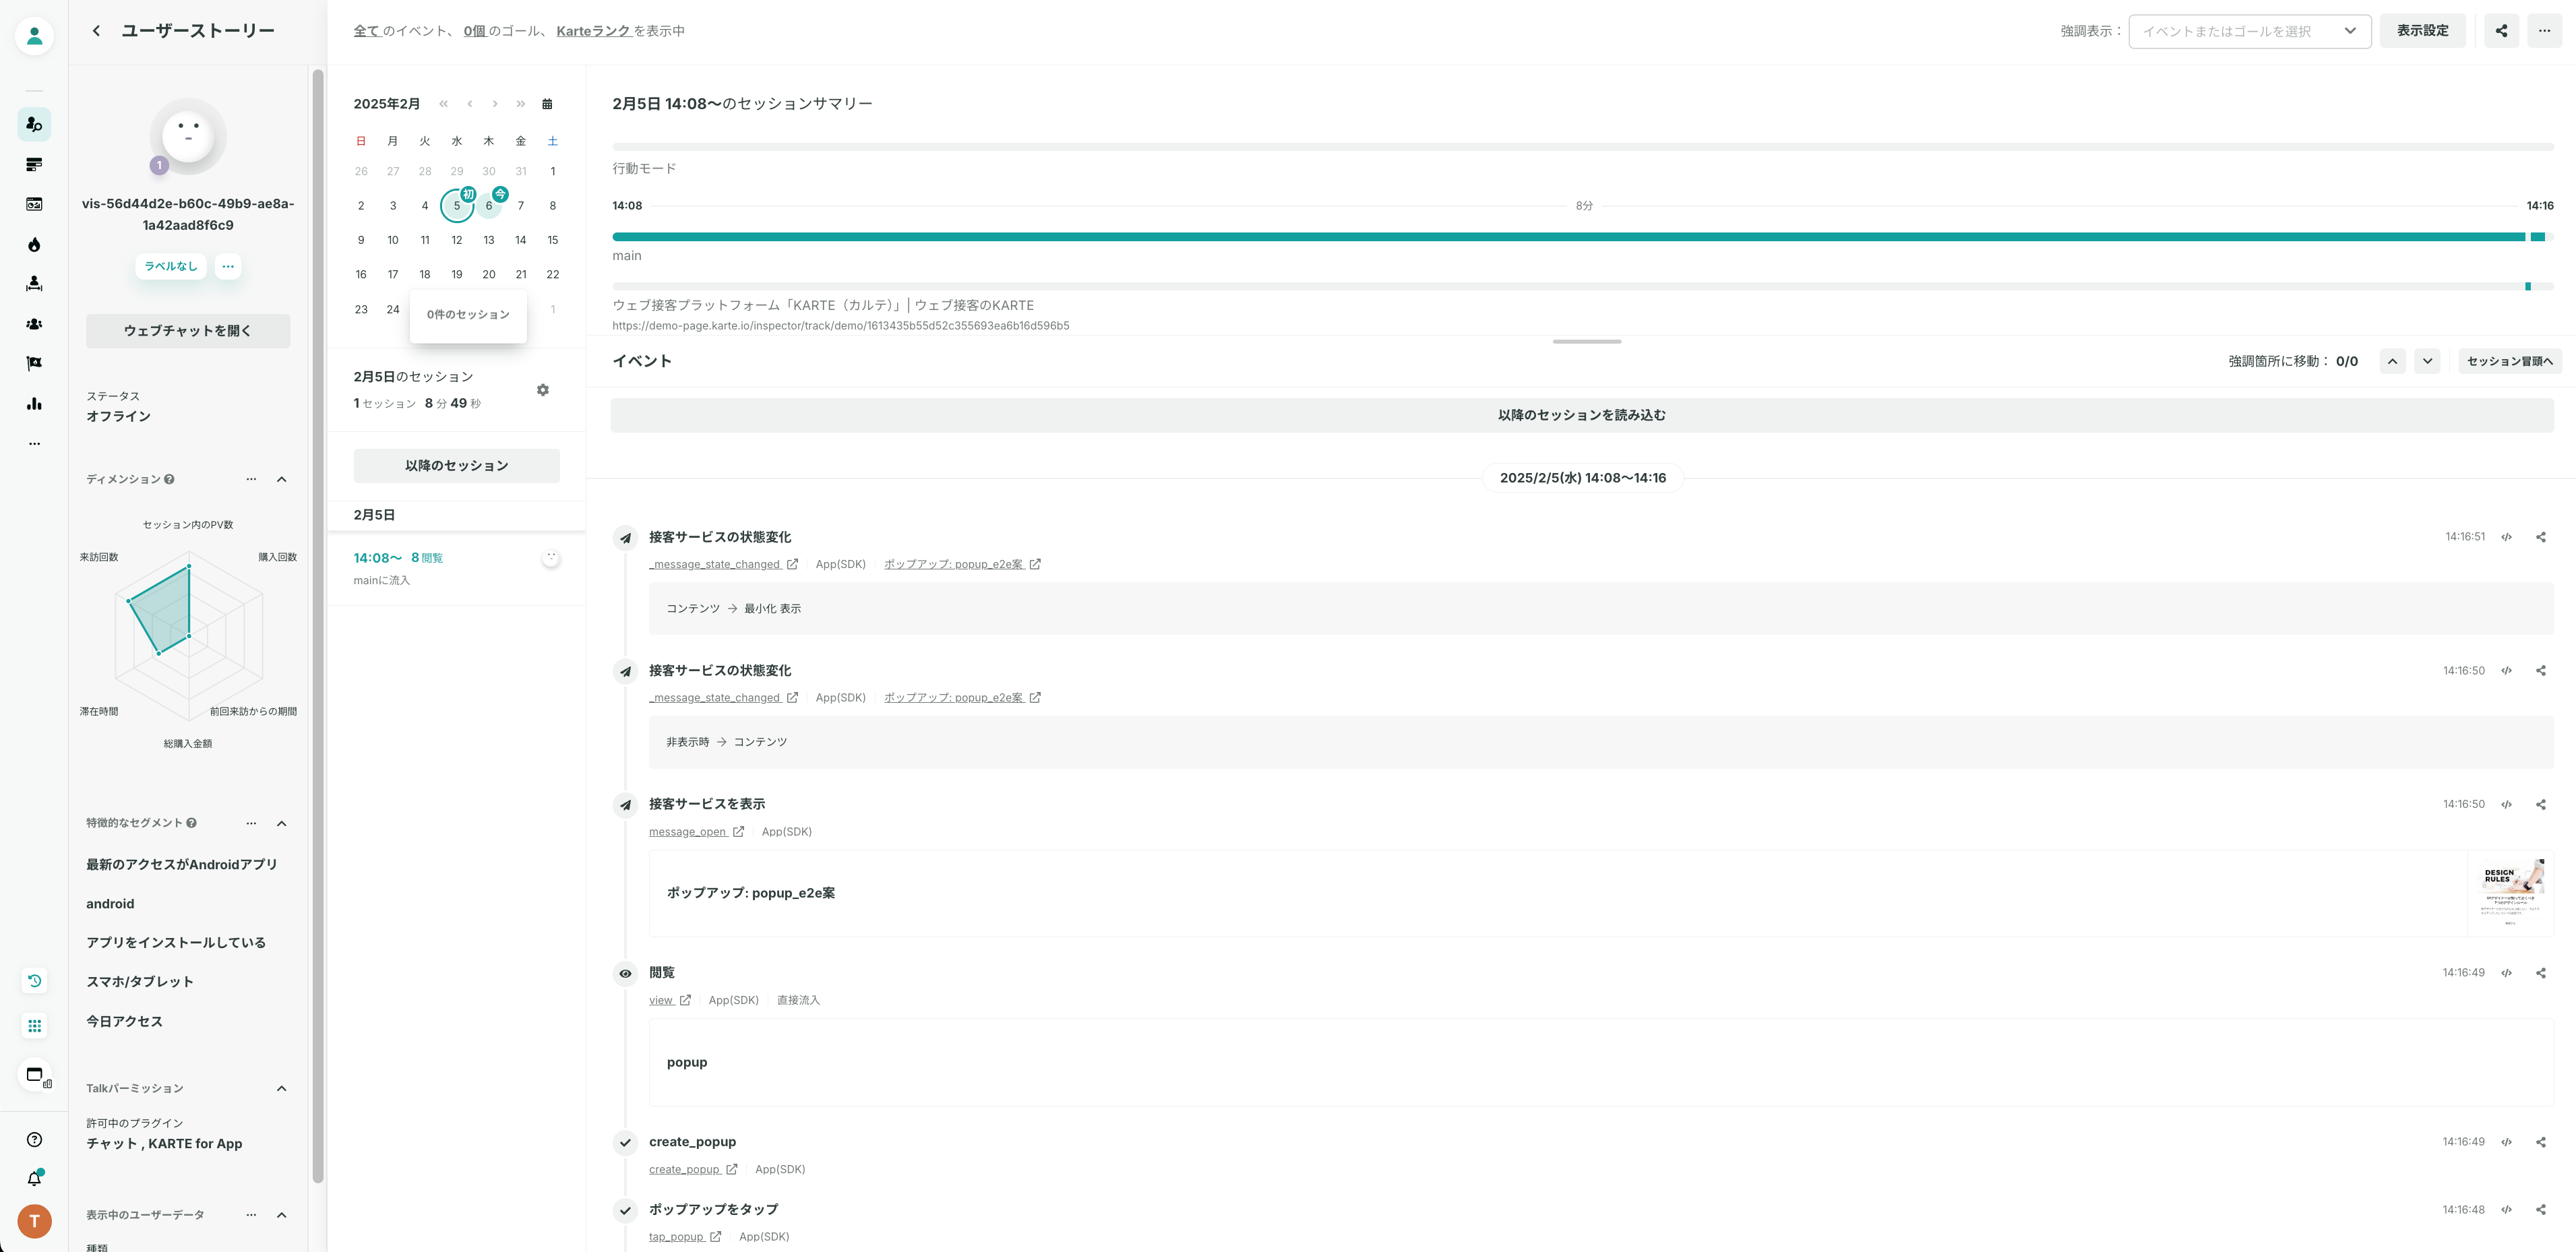Open the calendar picker icon

pos(547,104)
